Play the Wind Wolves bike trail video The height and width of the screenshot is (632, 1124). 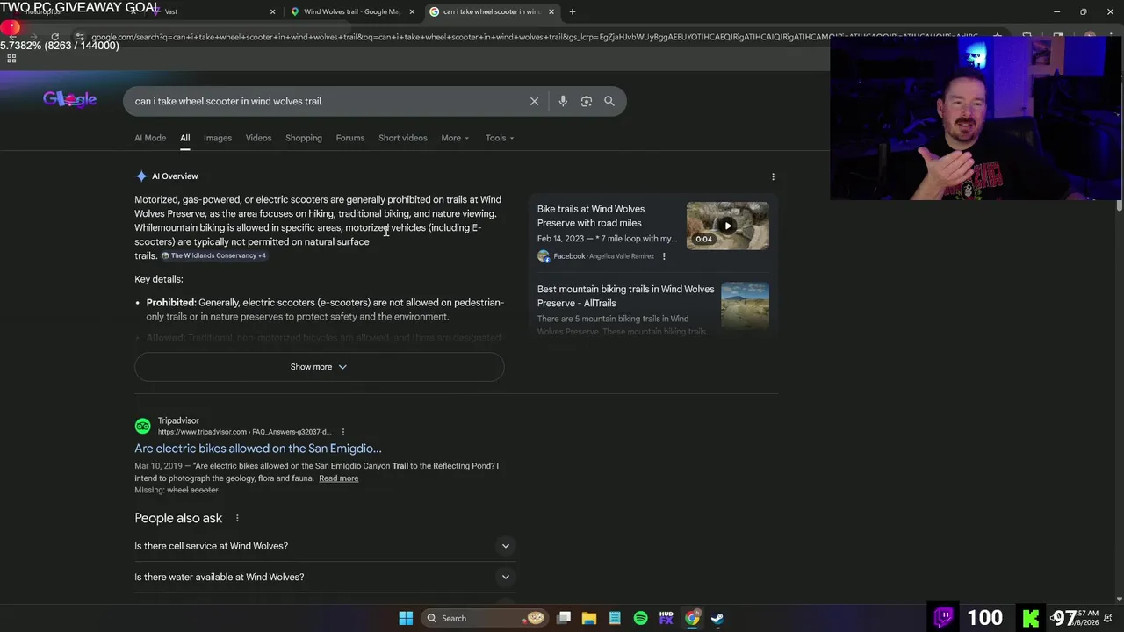[x=727, y=226]
